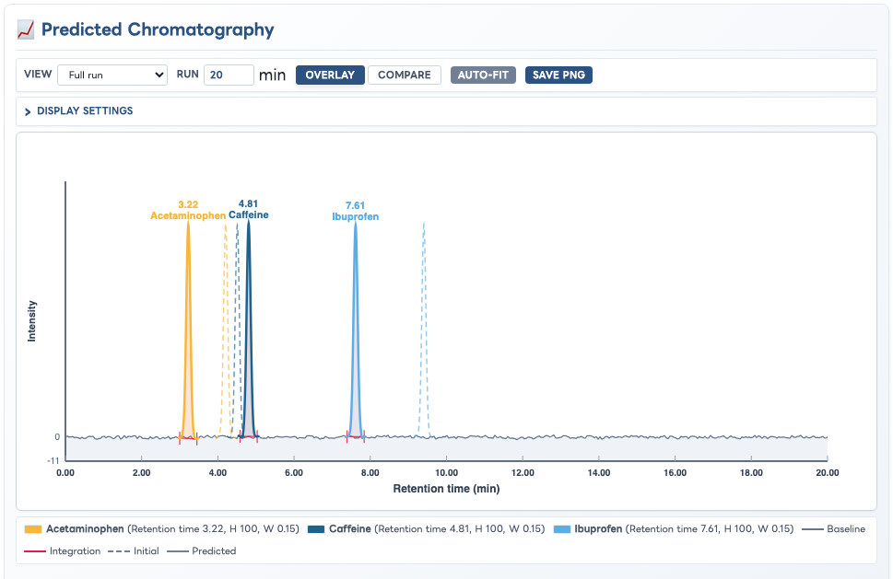This screenshot has height=579, width=893.
Task: Toggle the dashed Initial legend line
Action: 119,551
